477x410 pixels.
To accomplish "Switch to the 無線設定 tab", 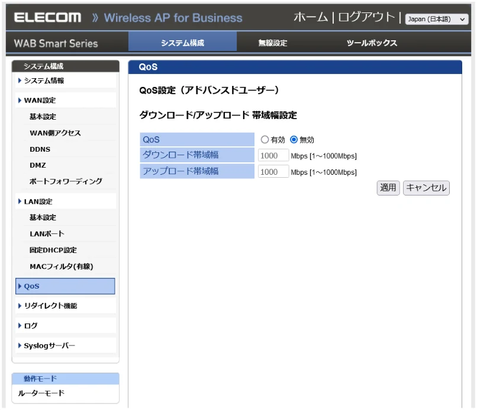I will tap(273, 43).
